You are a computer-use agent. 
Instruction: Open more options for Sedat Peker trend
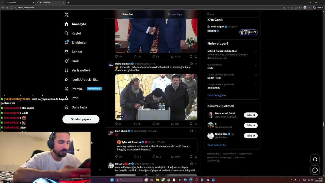pos(256,75)
